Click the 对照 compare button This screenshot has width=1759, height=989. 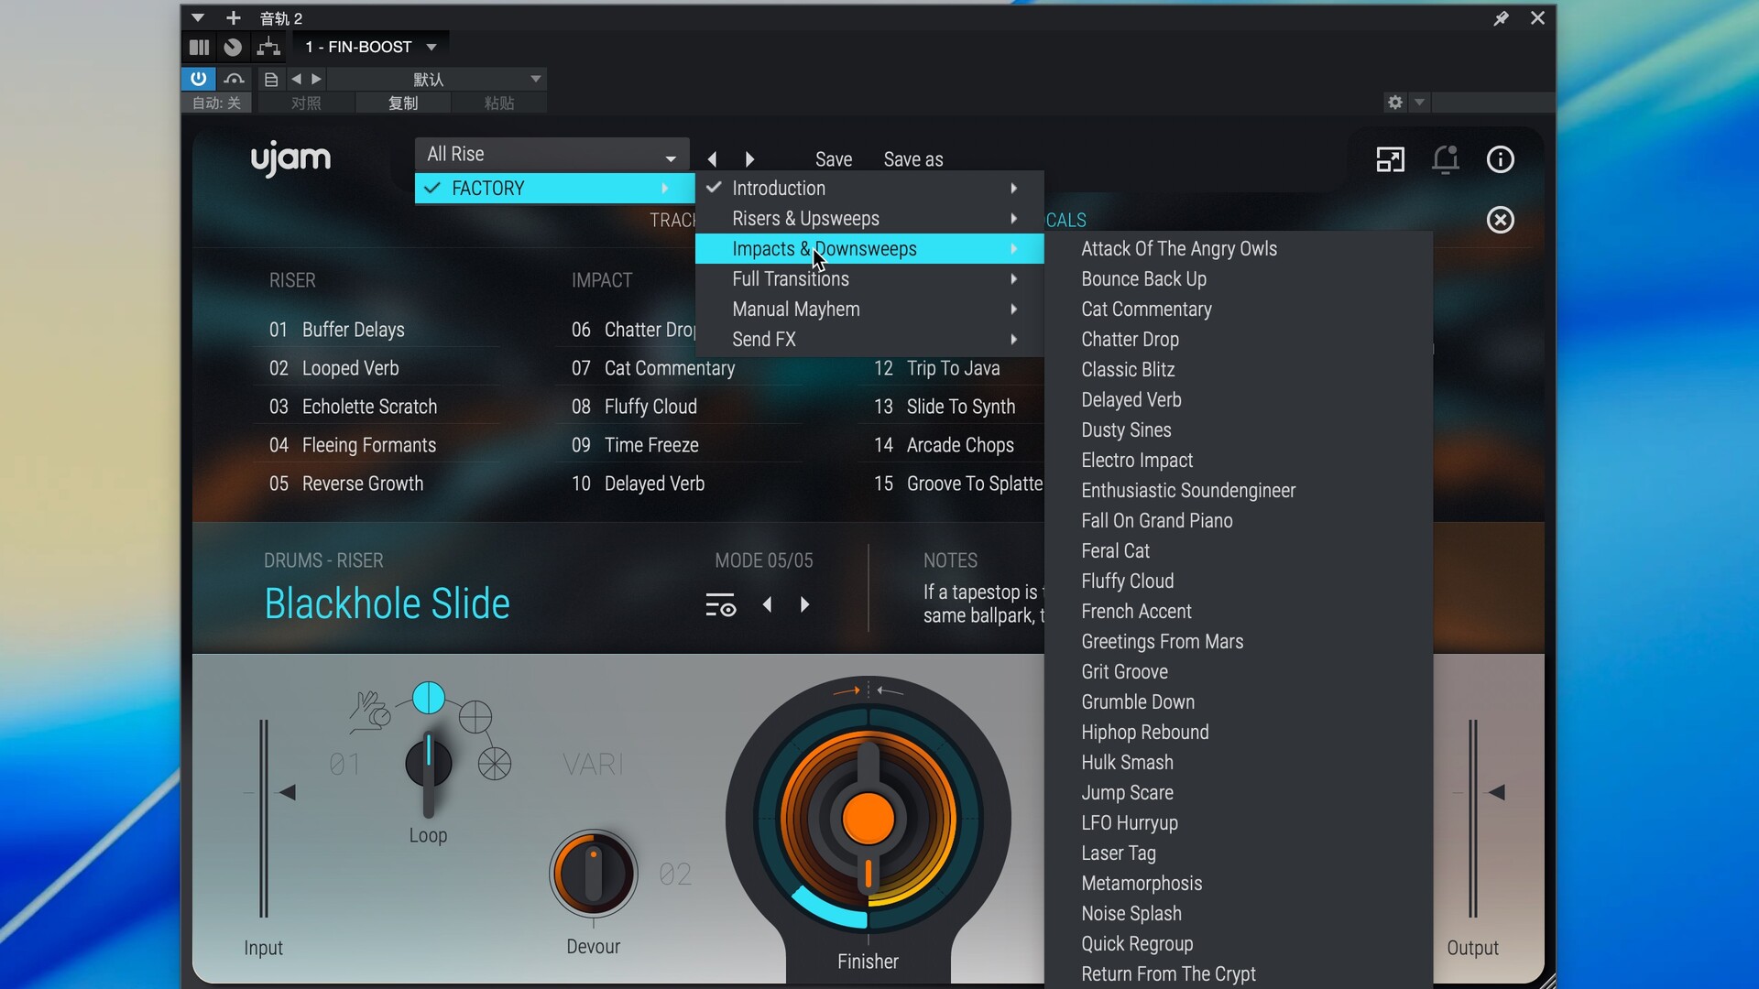tap(306, 103)
